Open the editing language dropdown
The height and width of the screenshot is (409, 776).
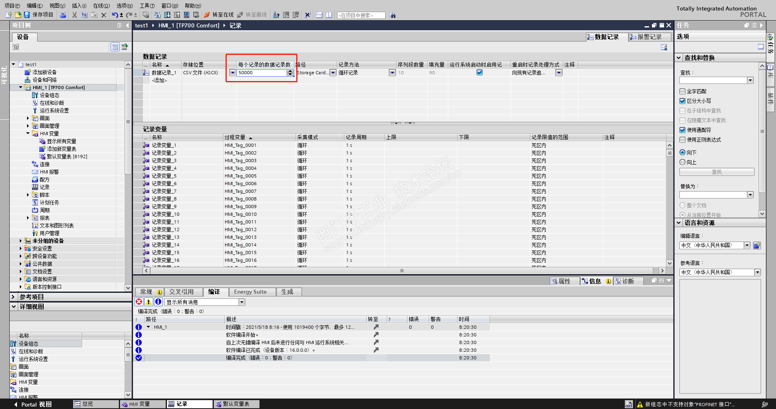pos(747,245)
